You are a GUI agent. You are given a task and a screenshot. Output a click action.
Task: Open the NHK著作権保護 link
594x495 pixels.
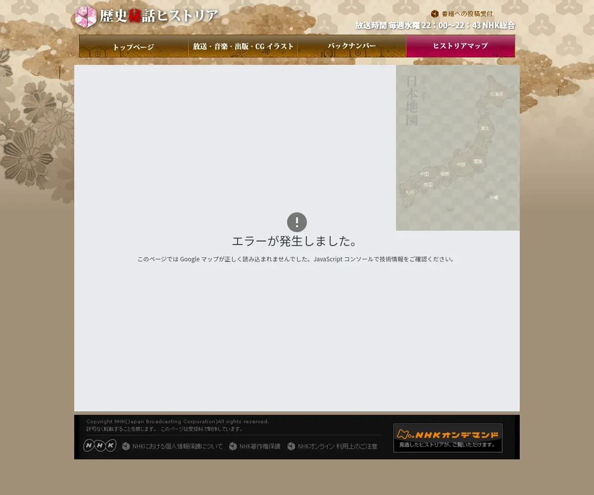(x=259, y=446)
